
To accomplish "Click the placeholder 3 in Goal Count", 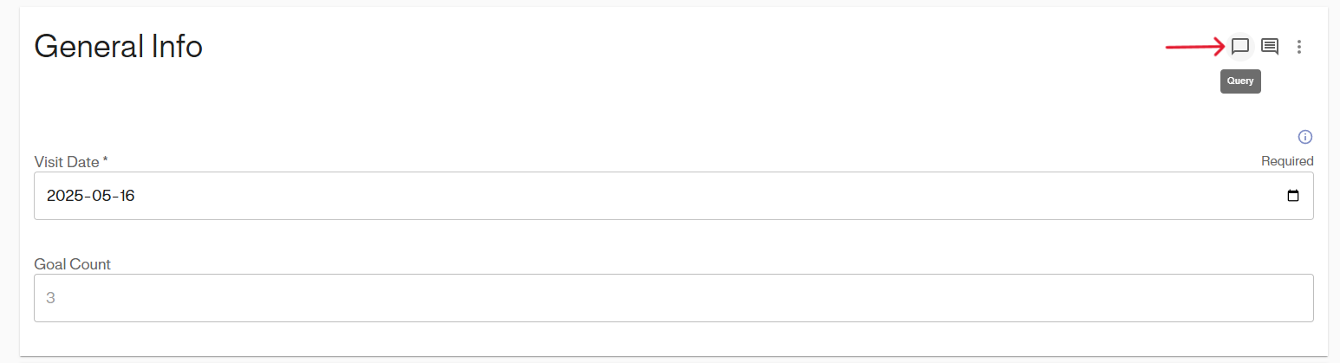I will (x=50, y=298).
